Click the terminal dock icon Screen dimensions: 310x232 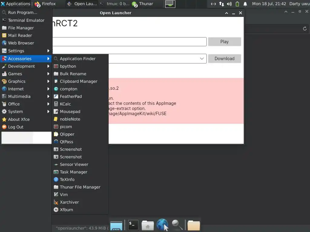tap(133, 225)
